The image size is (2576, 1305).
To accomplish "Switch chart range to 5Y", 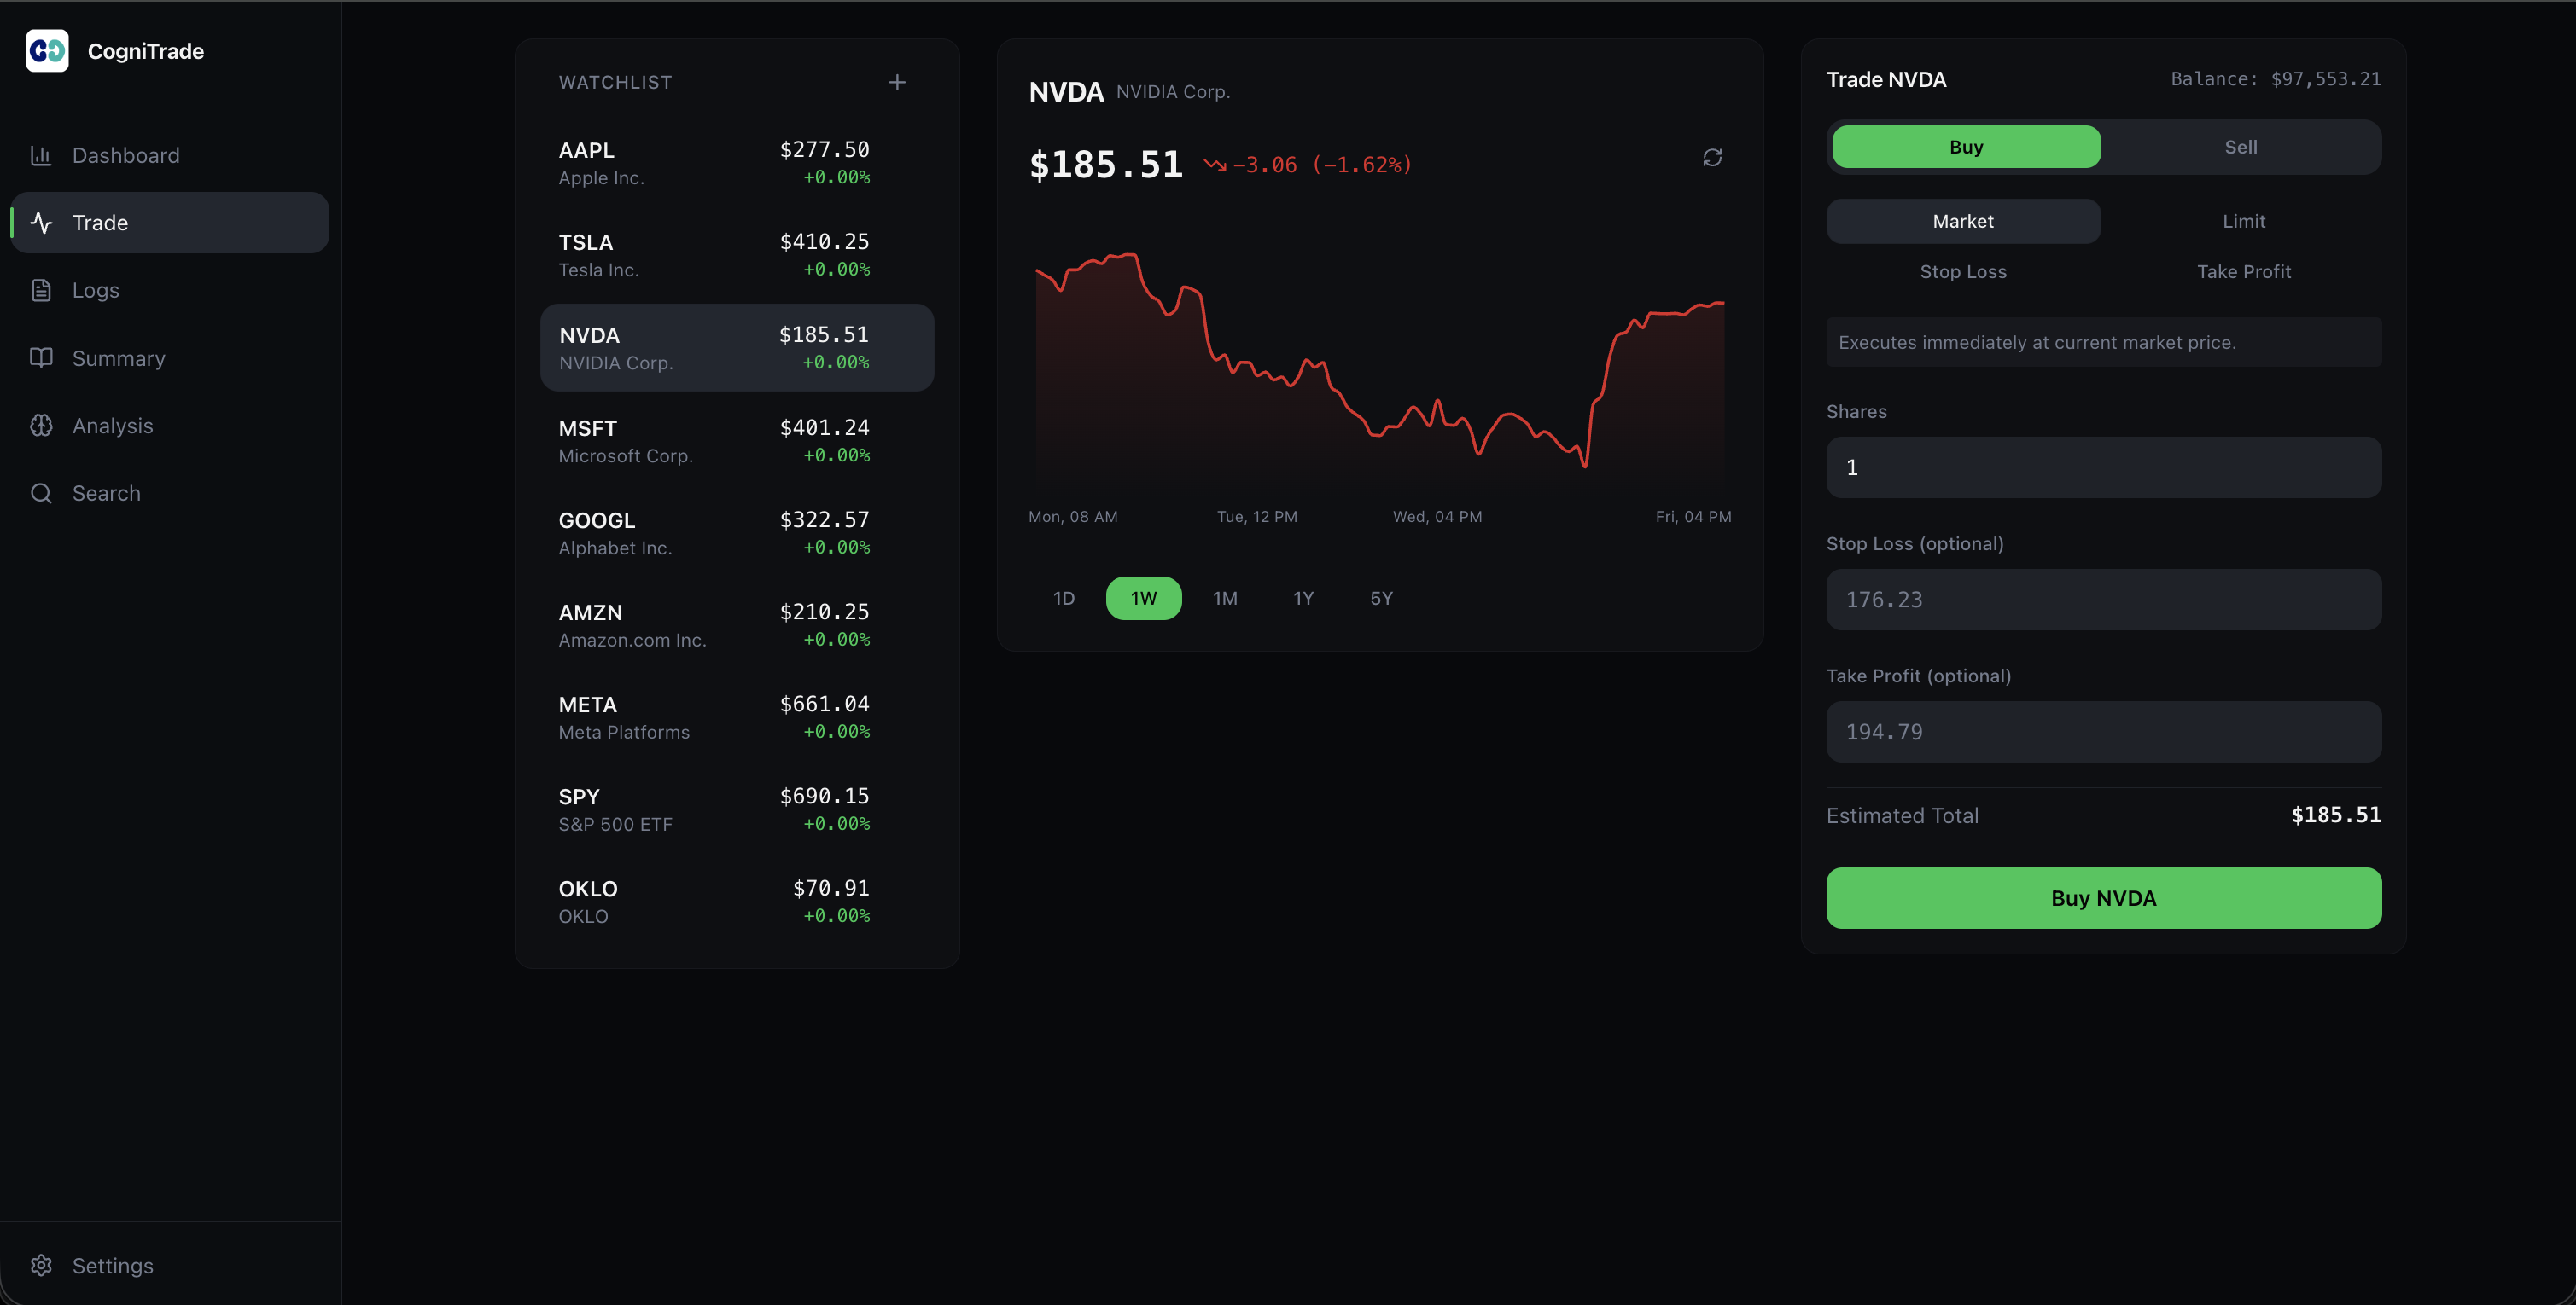I will (1380, 599).
